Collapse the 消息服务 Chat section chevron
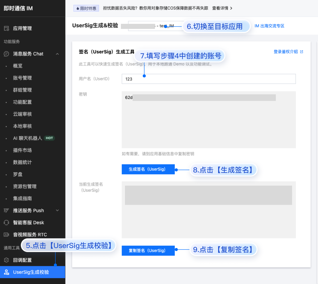This screenshot has height=284, width=318. click(57, 54)
